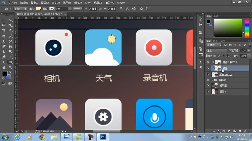Select the Dodge tool
The height and width of the screenshot is (141, 252).
click(x=10, y=52)
